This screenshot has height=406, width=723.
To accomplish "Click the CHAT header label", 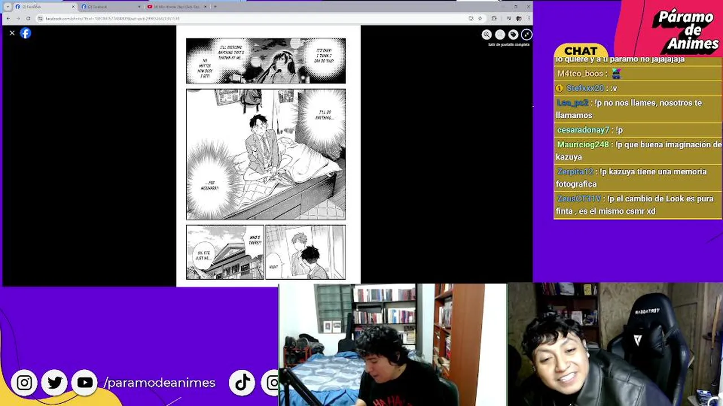I will pyautogui.click(x=580, y=51).
